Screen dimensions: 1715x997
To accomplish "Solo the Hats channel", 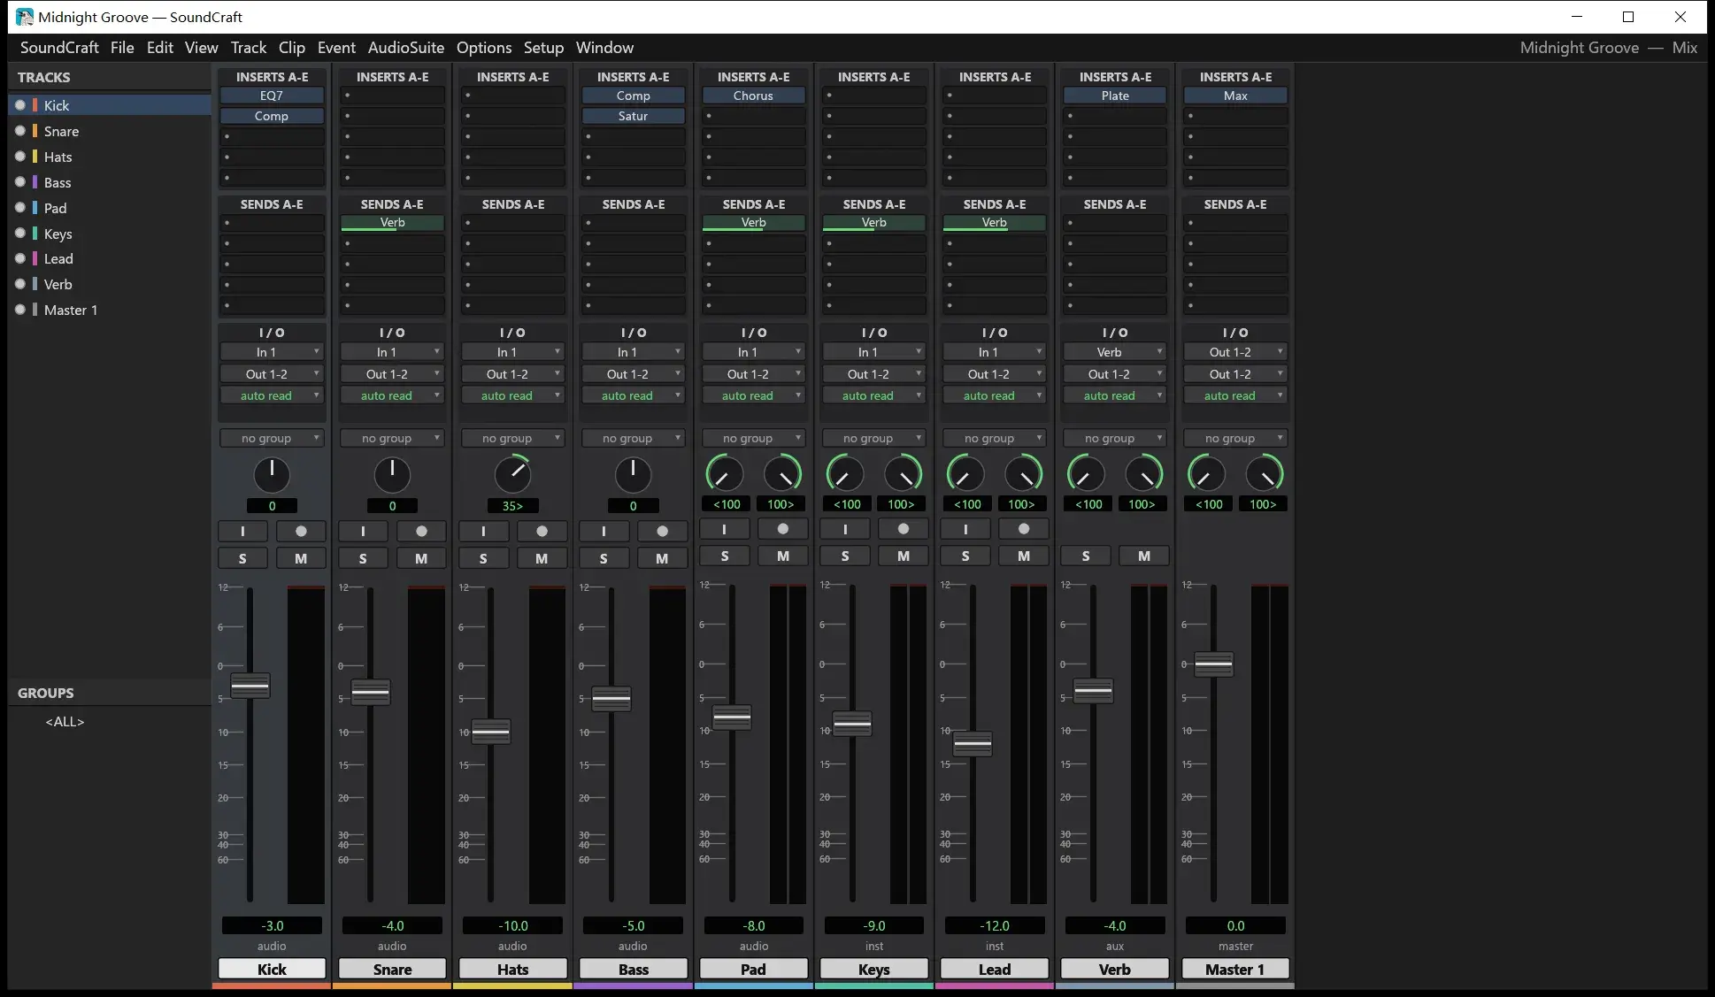I will [483, 558].
